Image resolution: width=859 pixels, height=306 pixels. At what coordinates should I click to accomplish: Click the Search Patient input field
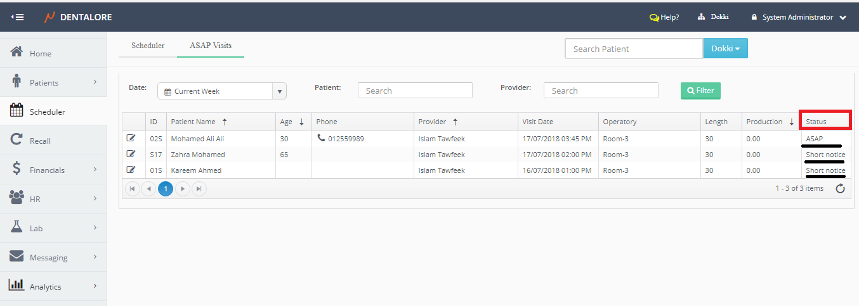[x=633, y=49]
